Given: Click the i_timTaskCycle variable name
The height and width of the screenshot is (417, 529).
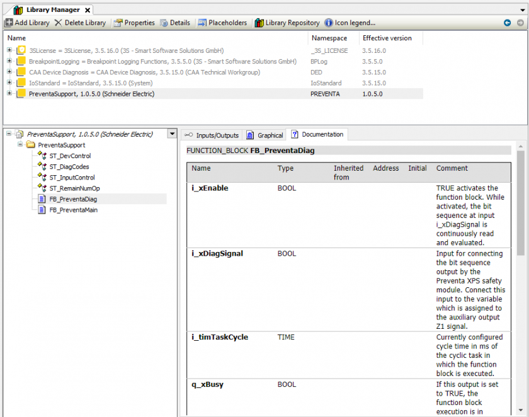Looking at the screenshot, I should [220, 337].
